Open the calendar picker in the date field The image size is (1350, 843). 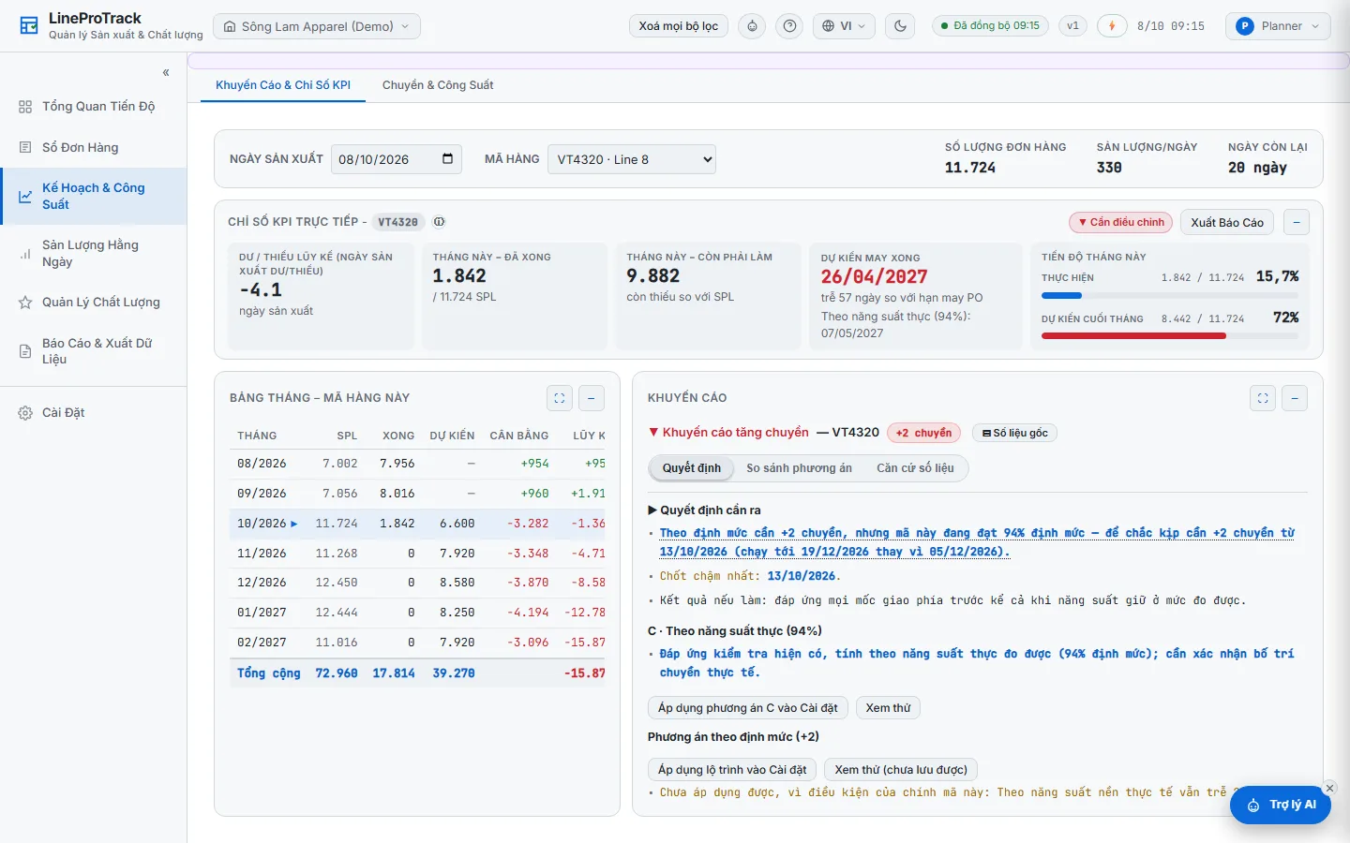pyautogui.click(x=447, y=158)
